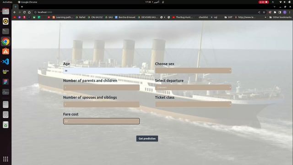Stop the screen recording indicator

(264, 2)
